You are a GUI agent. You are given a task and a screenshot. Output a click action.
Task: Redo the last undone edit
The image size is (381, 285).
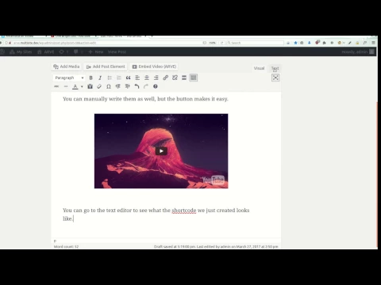(146, 86)
